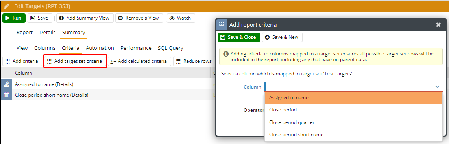Click Save & New button
This screenshot has height=144, width=449.
(282, 37)
